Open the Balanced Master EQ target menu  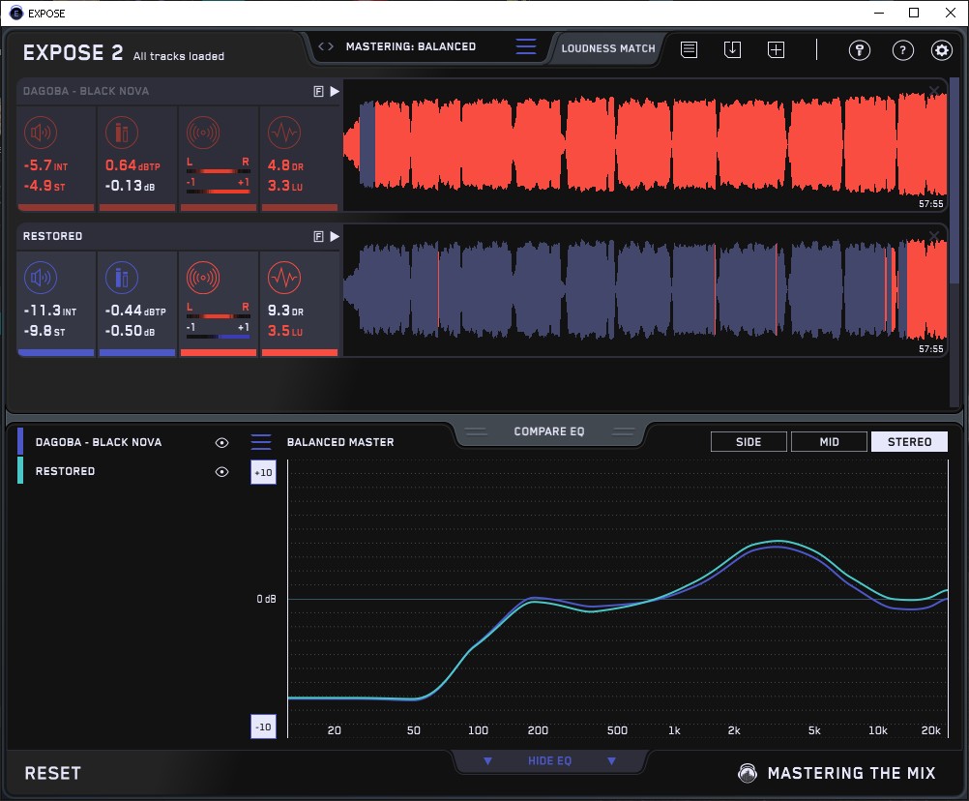pos(261,442)
